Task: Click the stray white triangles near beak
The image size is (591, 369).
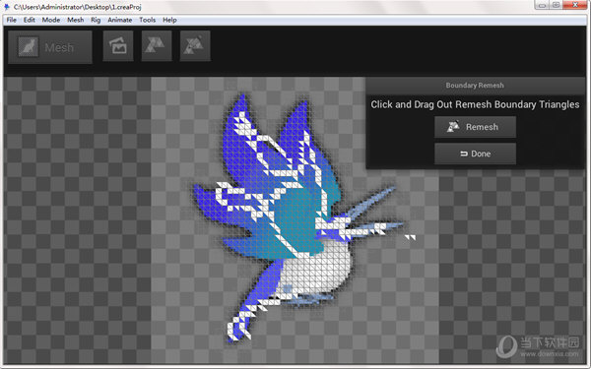Action: click(410, 237)
